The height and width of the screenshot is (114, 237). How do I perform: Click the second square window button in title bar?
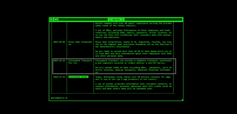(x=56, y=19)
